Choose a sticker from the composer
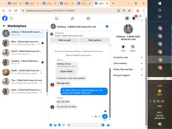Screen dimensions: 172x129 point(60,125)
